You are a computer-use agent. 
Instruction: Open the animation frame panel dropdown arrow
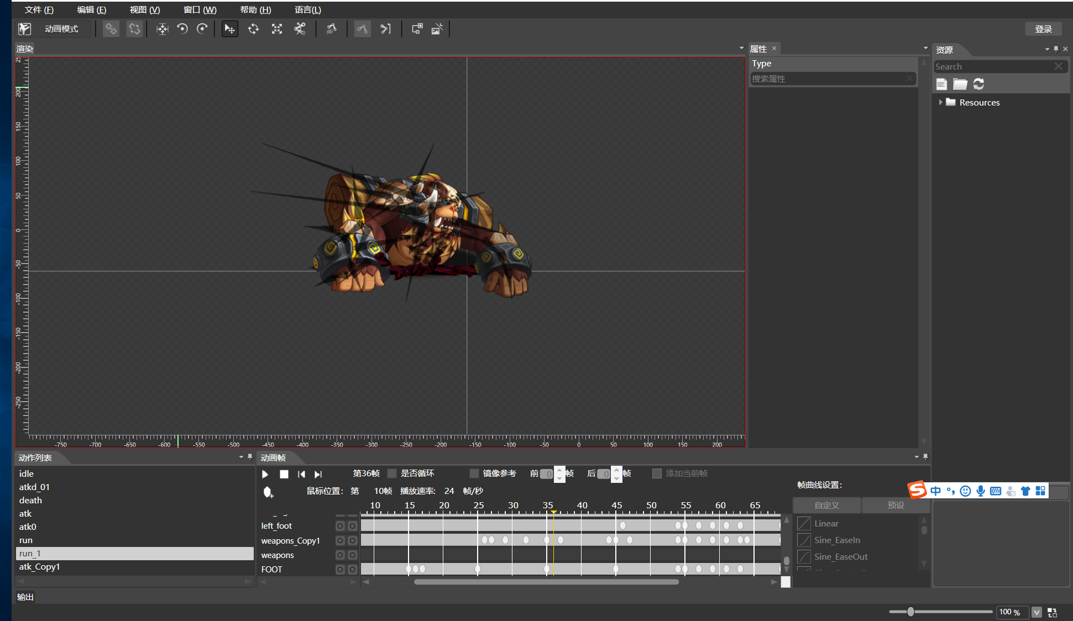917,457
